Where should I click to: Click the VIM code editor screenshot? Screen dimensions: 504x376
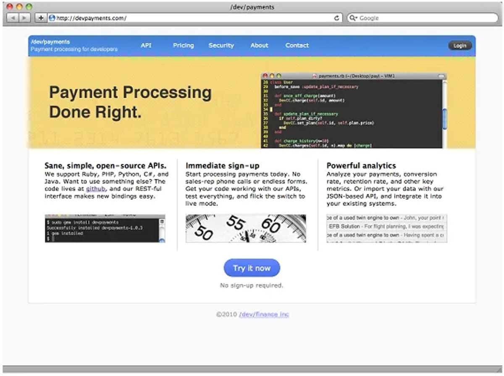click(x=354, y=110)
